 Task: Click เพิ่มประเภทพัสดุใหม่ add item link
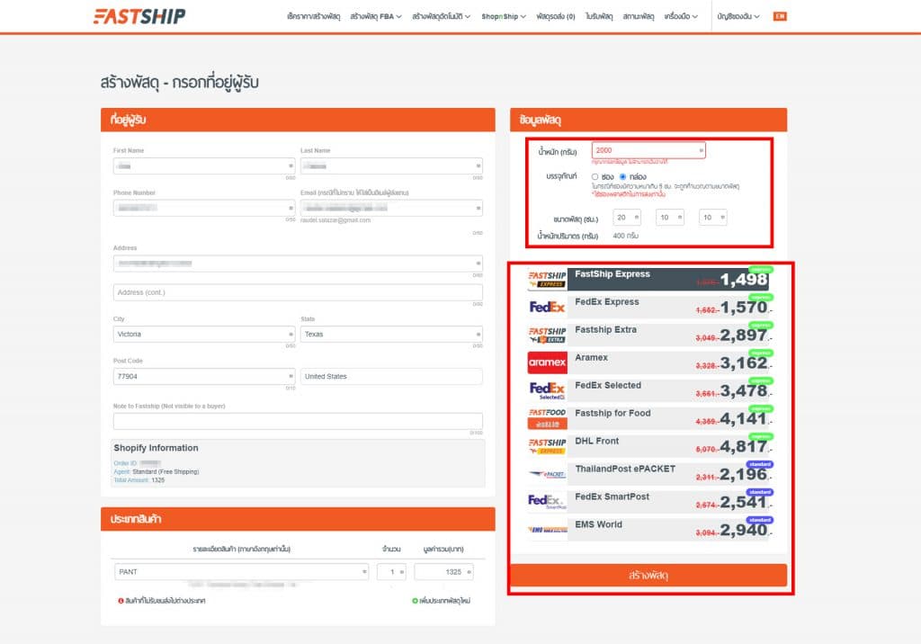point(444,601)
